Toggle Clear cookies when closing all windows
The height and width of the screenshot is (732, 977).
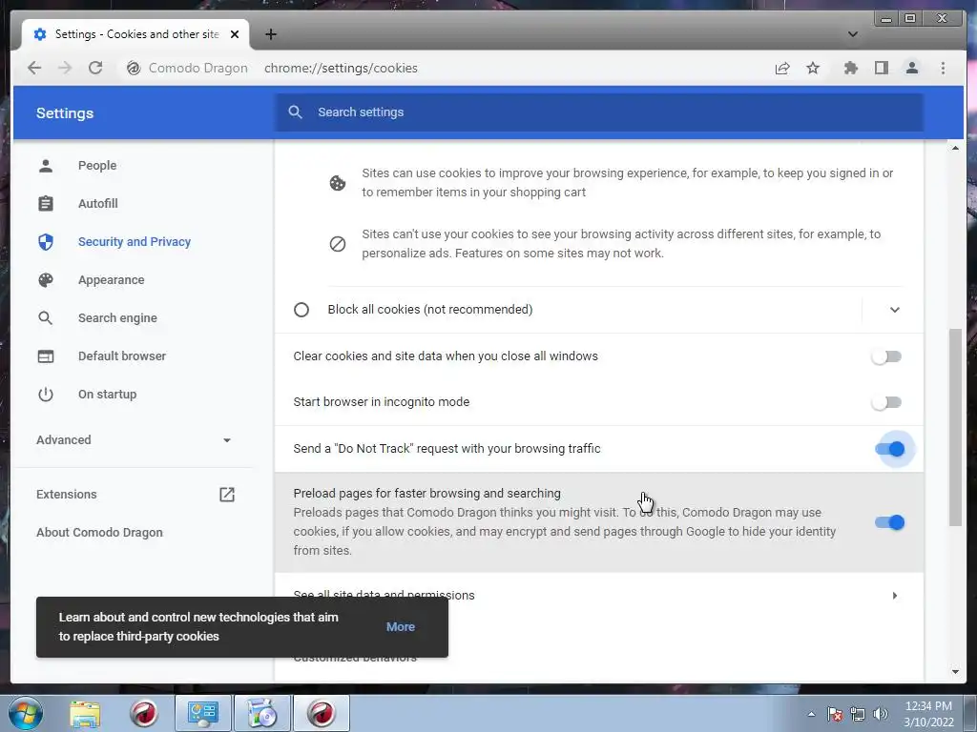click(x=886, y=356)
